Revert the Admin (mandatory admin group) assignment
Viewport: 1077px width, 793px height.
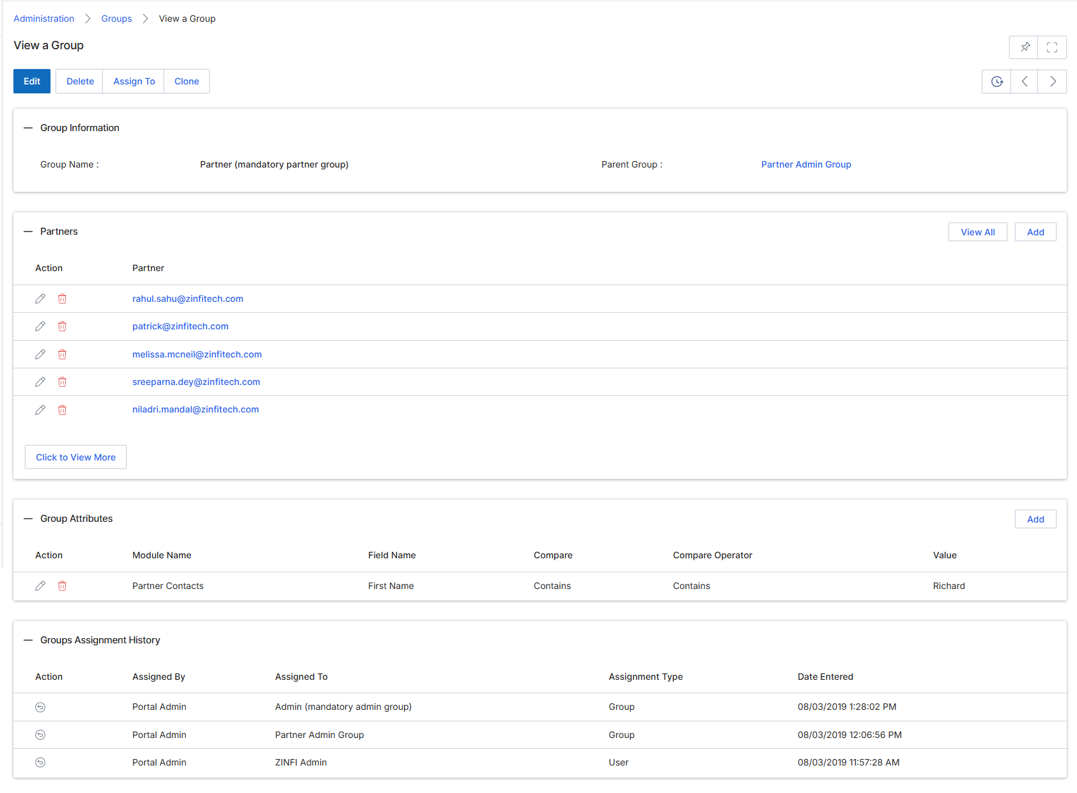tap(40, 707)
